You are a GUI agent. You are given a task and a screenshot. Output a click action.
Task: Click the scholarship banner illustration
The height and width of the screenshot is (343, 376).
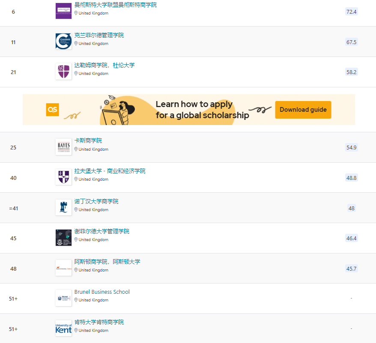118,110
